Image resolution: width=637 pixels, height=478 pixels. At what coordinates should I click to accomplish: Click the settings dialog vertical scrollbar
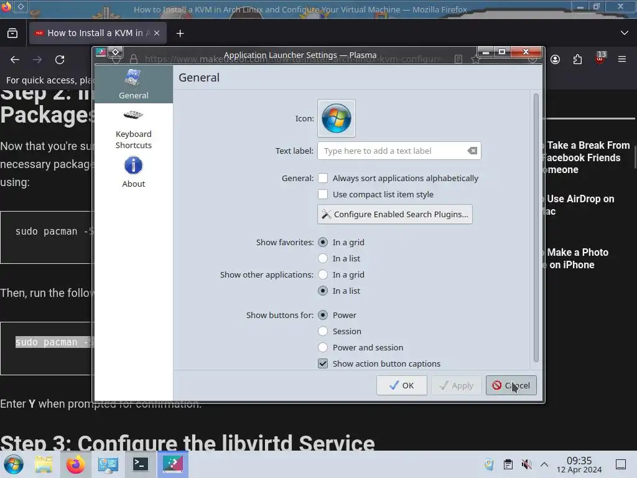tap(536, 228)
